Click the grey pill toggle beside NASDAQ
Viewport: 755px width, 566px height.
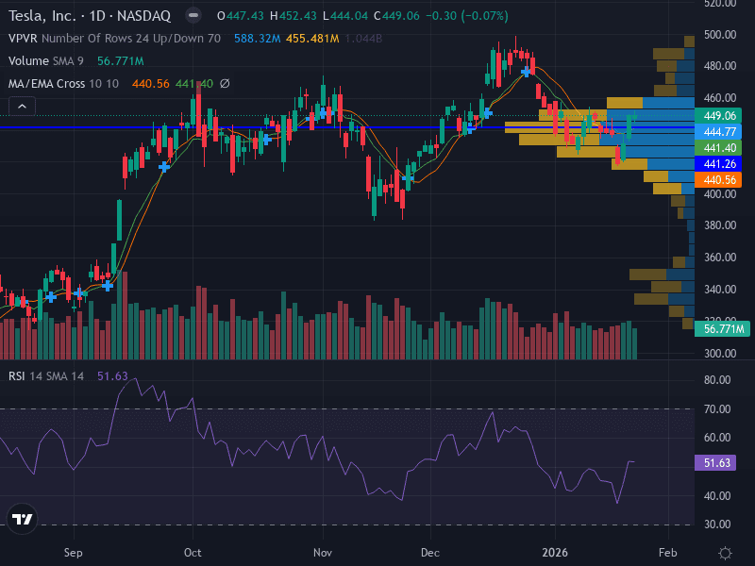tap(193, 16)
